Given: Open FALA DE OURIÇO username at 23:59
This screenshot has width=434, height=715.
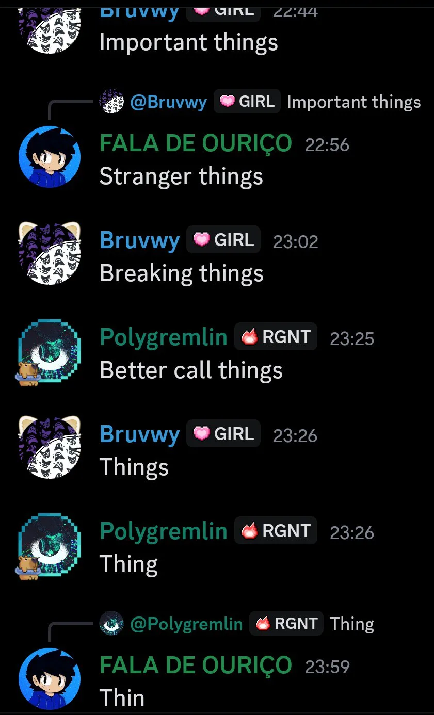Looking at the screenshot, I should pos(196,665).
